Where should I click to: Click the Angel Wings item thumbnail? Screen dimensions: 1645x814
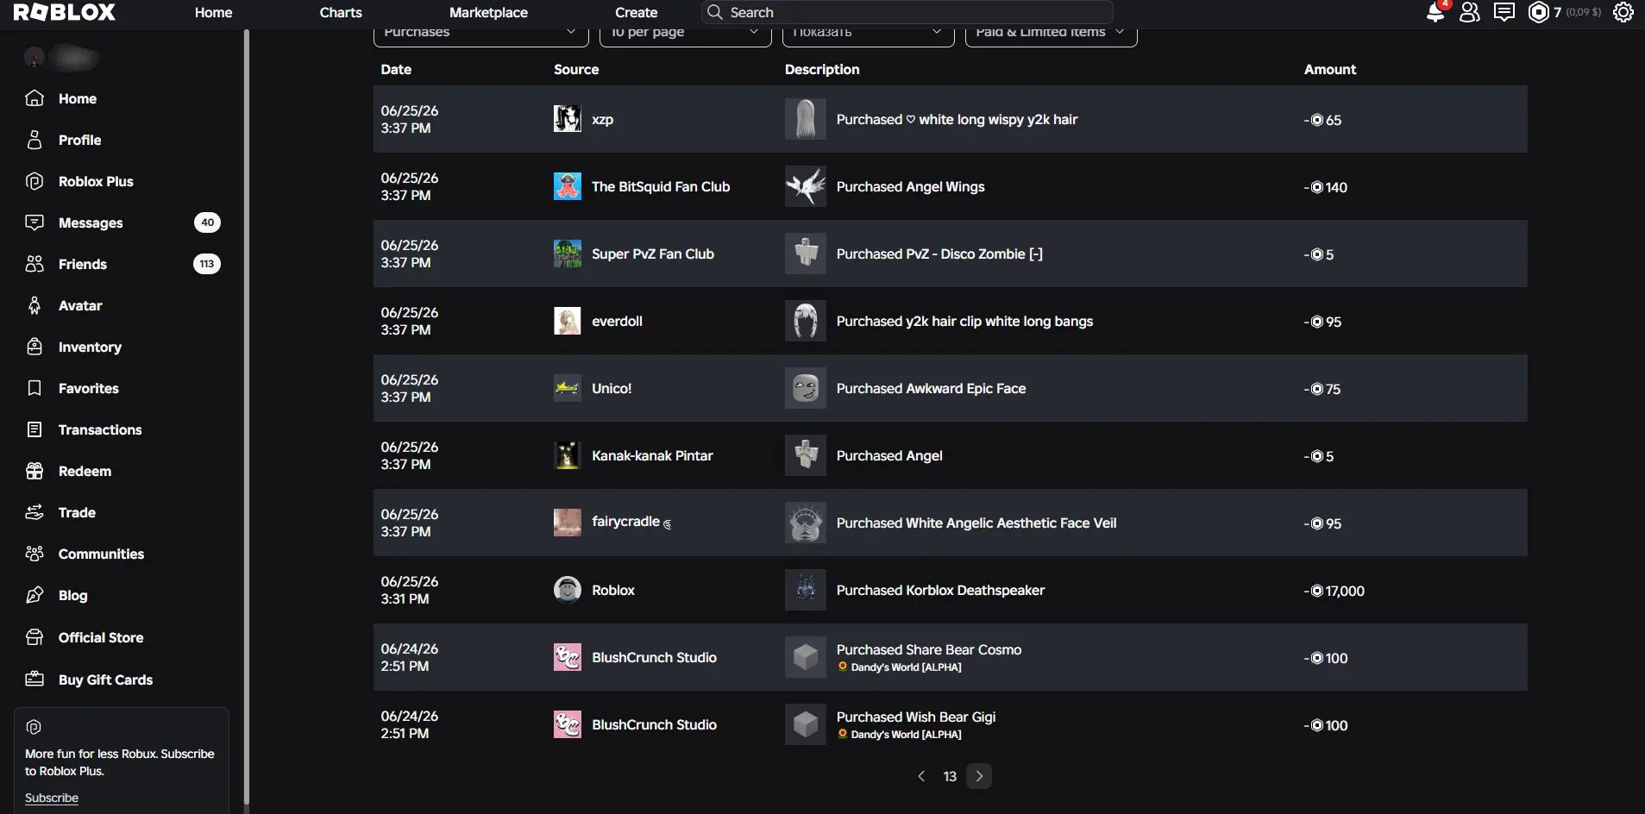(x=806, y=186)
